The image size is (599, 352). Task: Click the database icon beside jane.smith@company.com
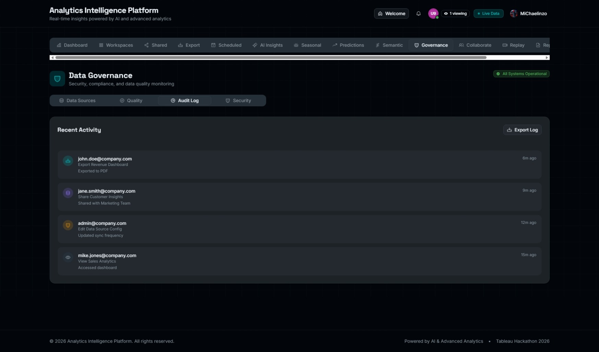click(x=68, y=193)
